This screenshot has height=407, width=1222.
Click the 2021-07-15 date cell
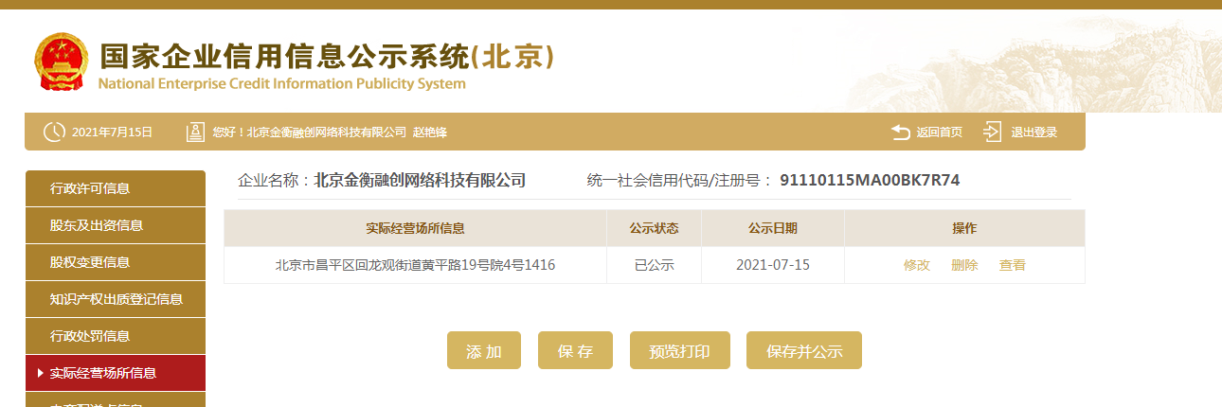click(773, 265)
